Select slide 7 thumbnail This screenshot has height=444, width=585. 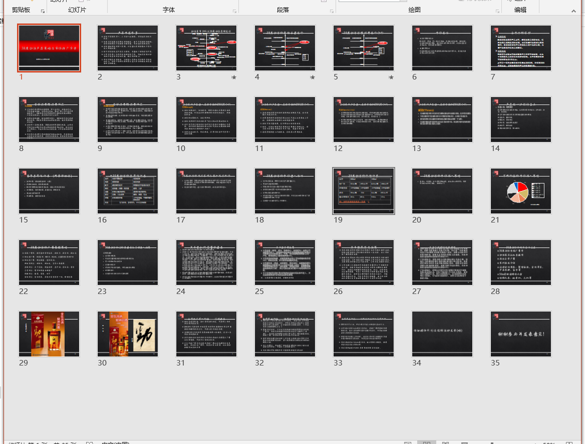coord(521,48)
